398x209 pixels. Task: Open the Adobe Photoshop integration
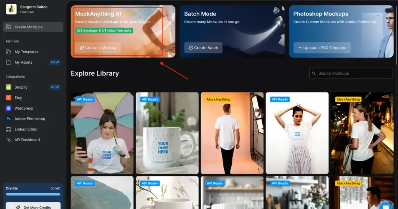[30, 119]
